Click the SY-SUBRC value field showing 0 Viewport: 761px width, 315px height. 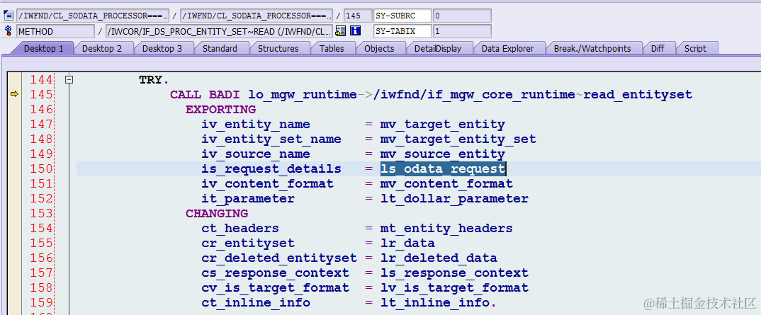click(x=462, y=16)
